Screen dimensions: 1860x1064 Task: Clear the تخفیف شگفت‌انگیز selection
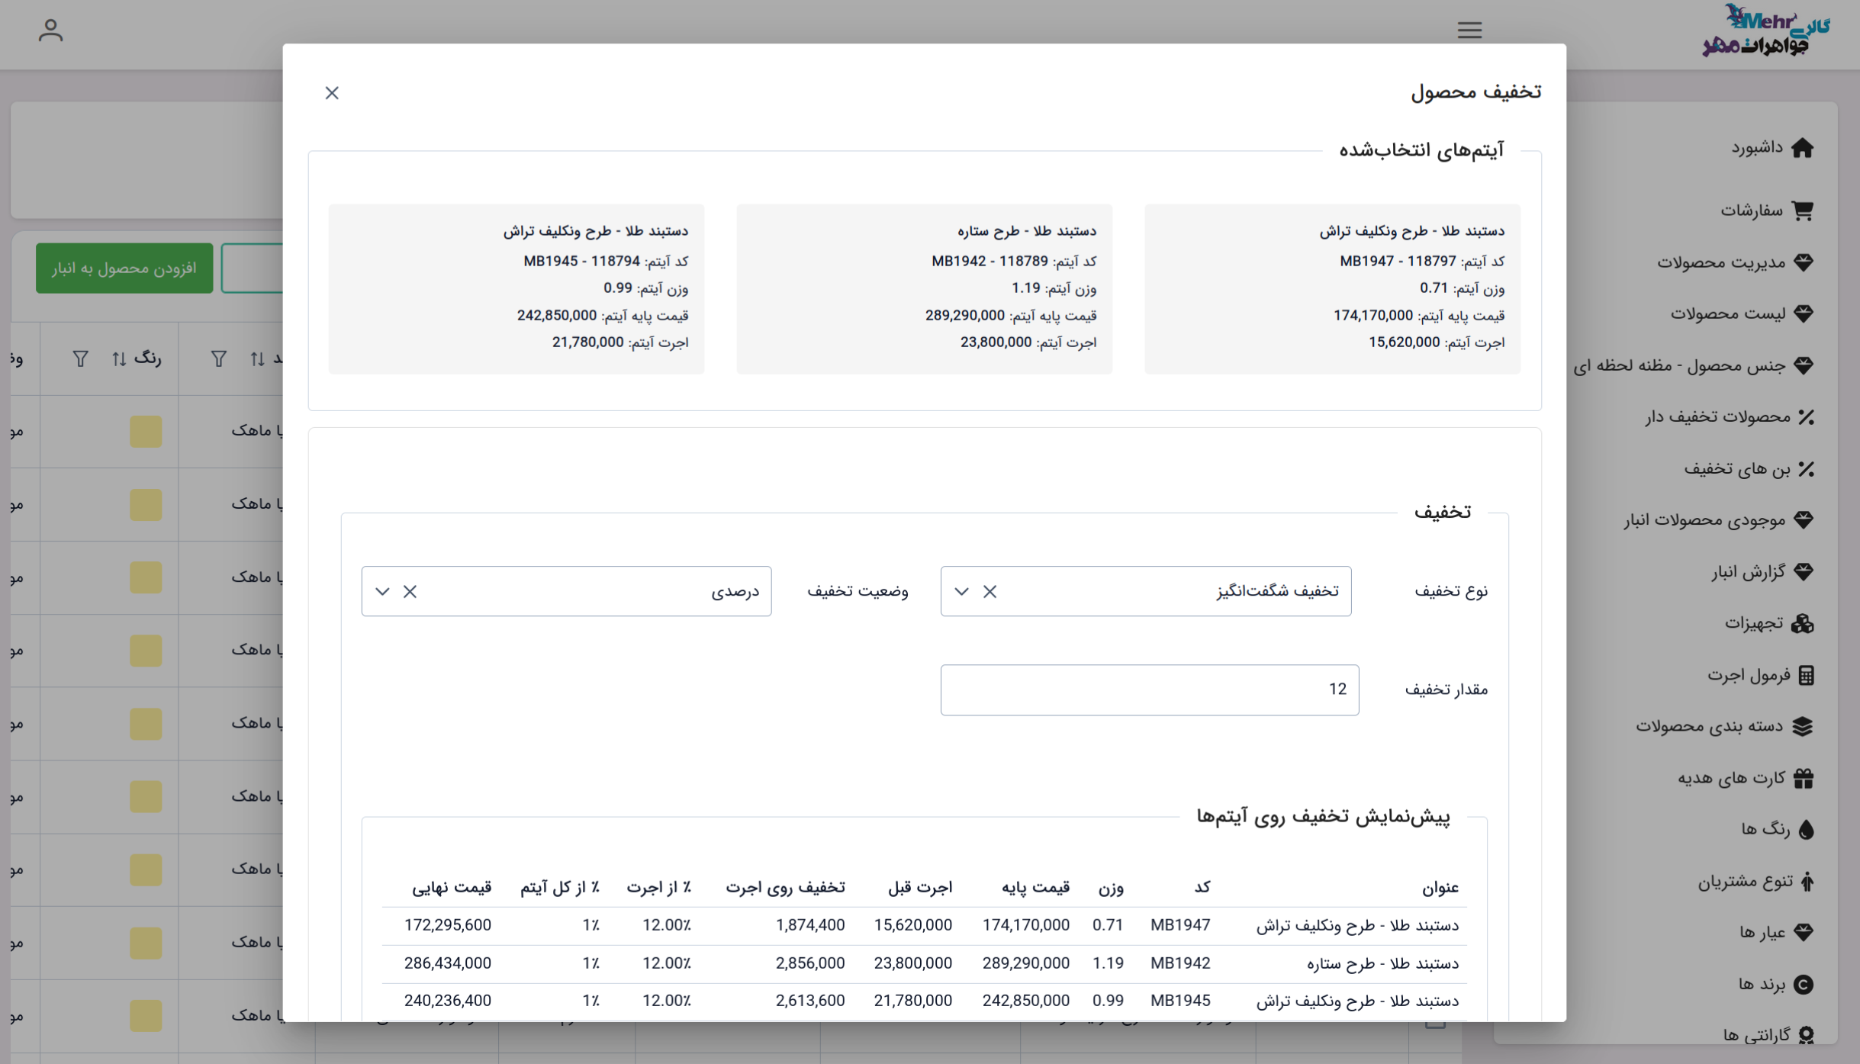pos(990,592)
